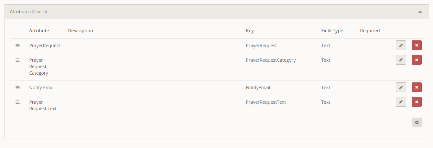Delete the Prayer Request Category attribute

[417, 60]
